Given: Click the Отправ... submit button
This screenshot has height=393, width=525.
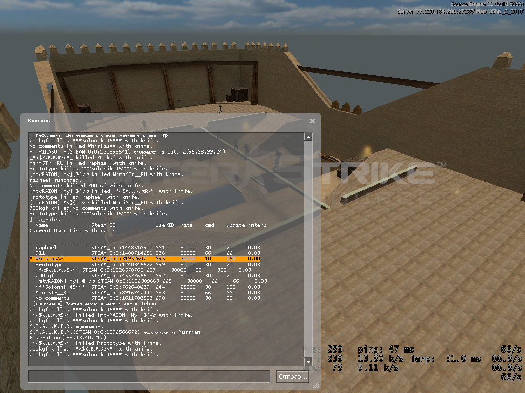Looking at the screenshot, I should (x=293, y=376).
